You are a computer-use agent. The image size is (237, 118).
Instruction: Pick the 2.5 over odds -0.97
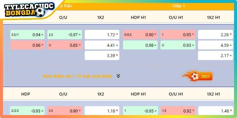(65, 35)
